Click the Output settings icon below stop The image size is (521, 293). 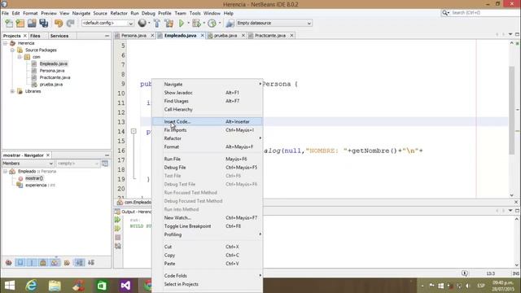[x=117, y=246]
